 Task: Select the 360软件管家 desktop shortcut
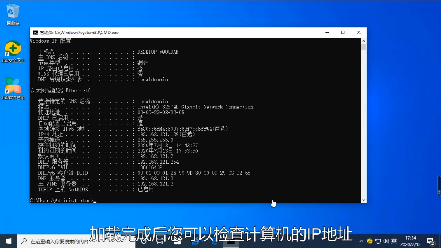(13, 87)
